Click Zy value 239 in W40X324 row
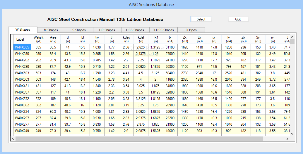The height and width of the screenshot is (154, 303). 243,112
